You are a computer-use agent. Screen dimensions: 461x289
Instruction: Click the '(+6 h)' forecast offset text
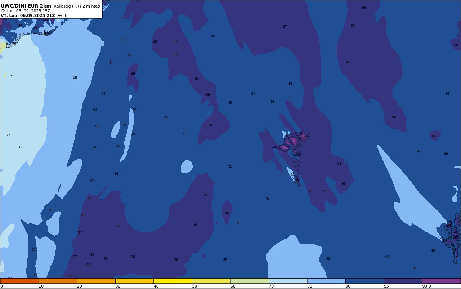[62, 15]
